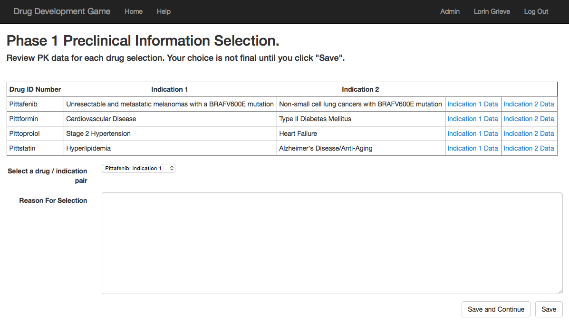Click the Pittstatin drug name cell
The height and width of the screenshot is (324, 569).
[22, 148]
